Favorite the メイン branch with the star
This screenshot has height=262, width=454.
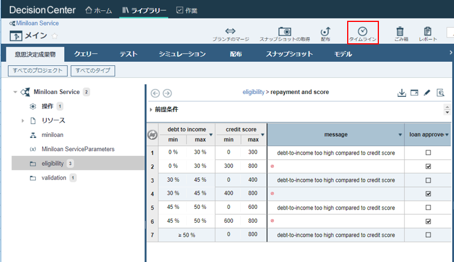tap(54, 36)
